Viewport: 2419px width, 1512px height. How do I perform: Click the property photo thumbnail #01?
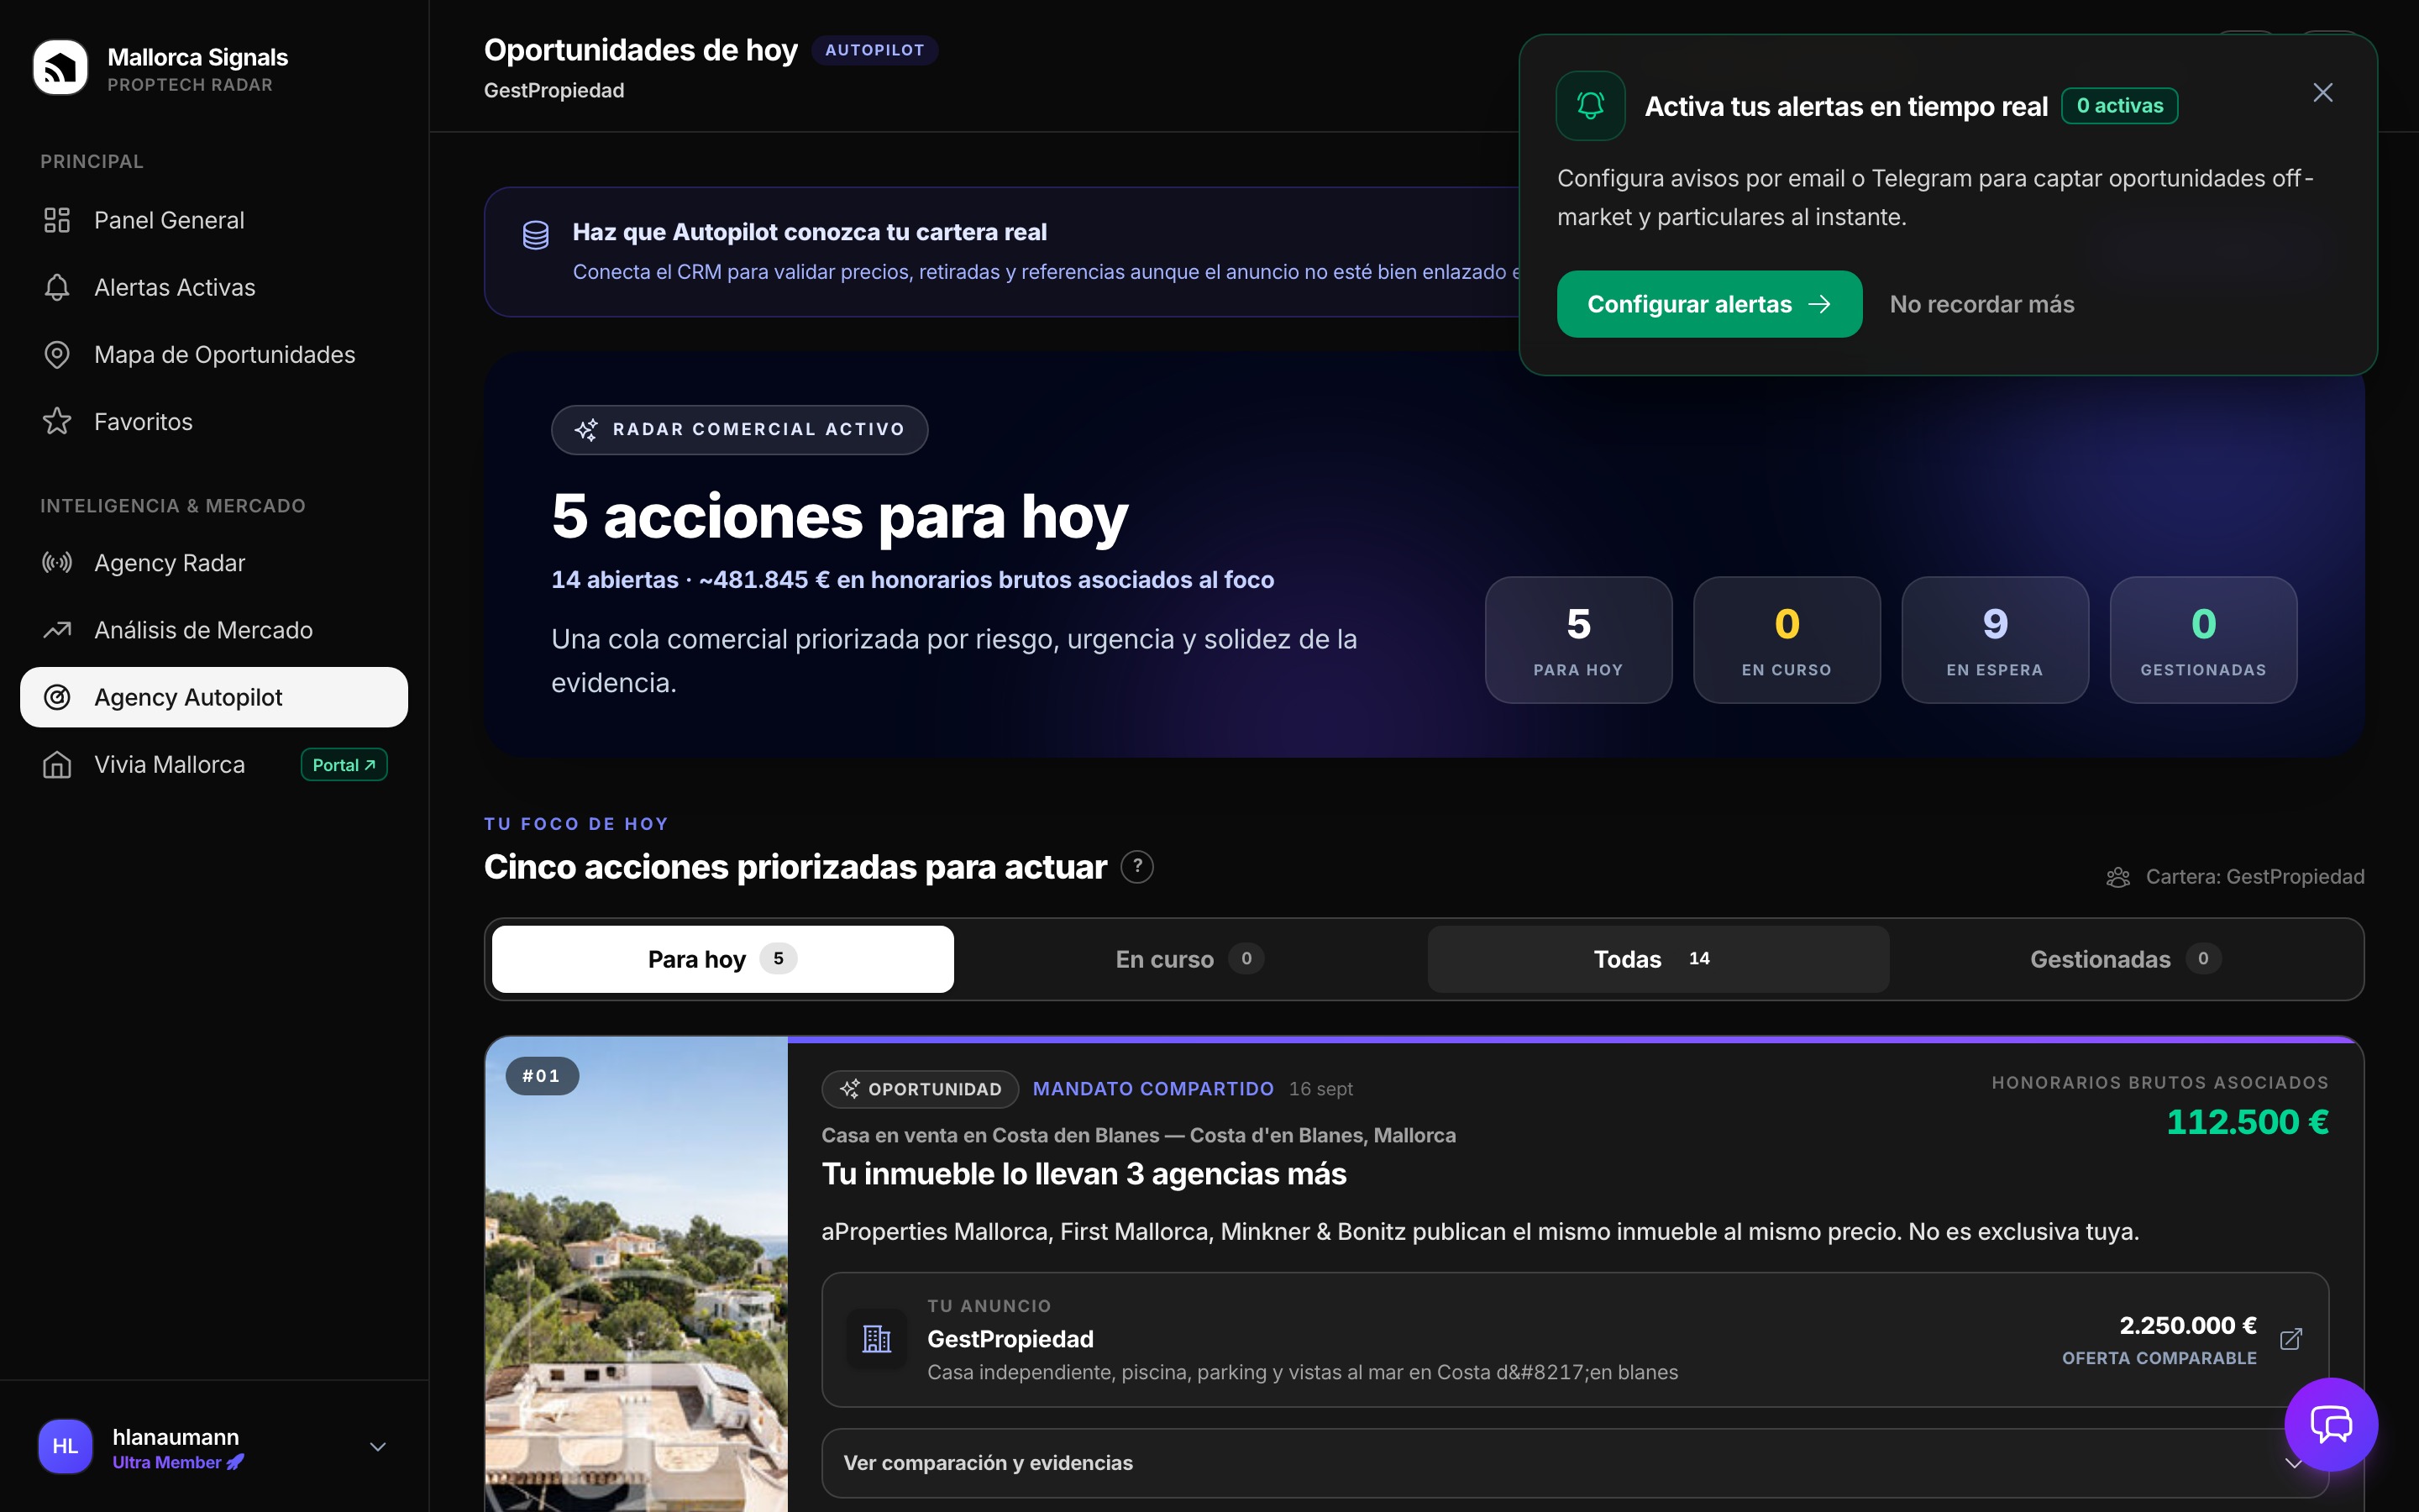[637, 1274]
